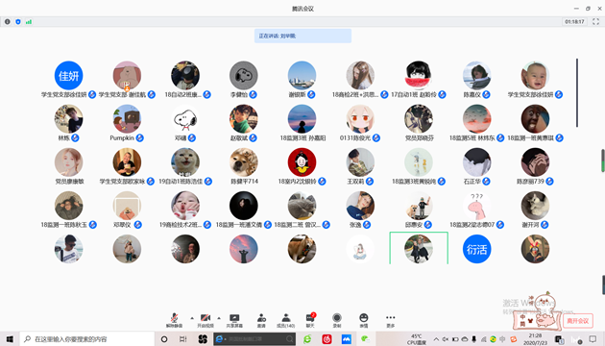Expand audio options arrow beside microphone

(192, 318)
